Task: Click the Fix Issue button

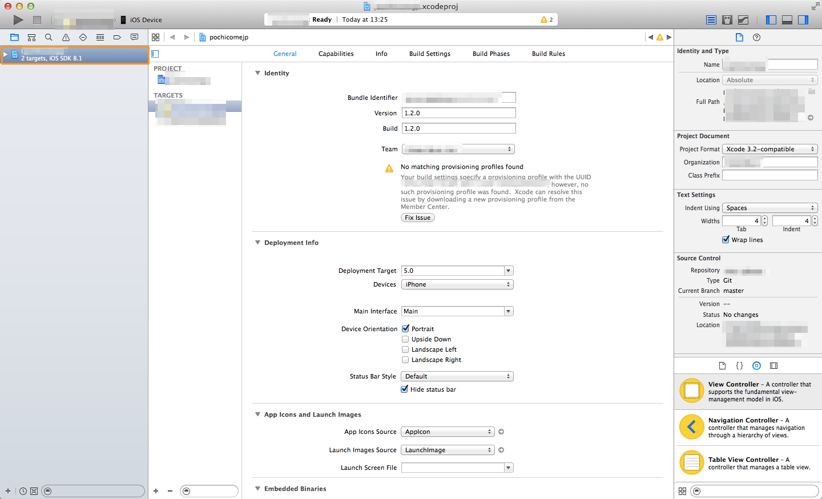Action: [x=417, y=218]
